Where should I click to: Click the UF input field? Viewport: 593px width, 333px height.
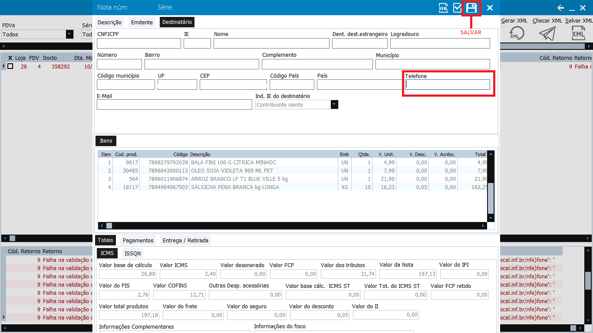[x=177, y=85]
